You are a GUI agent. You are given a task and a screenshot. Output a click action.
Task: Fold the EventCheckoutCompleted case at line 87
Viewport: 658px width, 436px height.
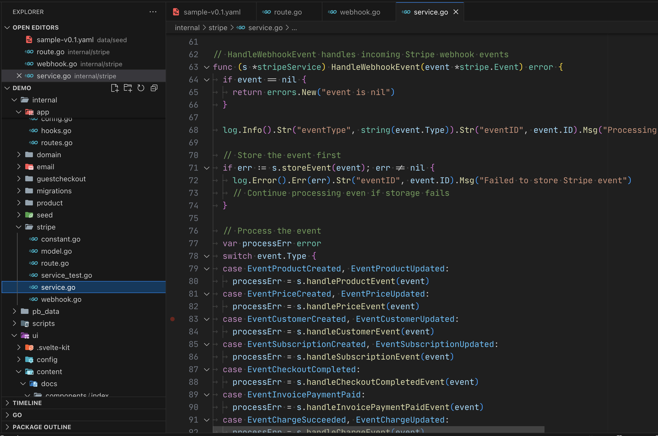206,369
